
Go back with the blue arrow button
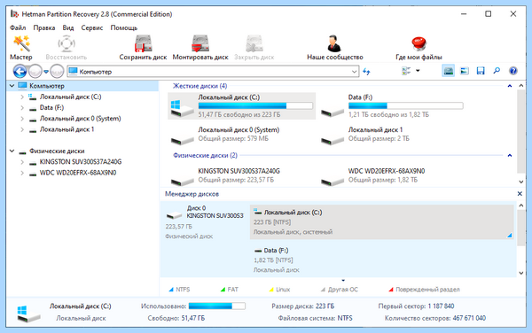coord(20,72)
